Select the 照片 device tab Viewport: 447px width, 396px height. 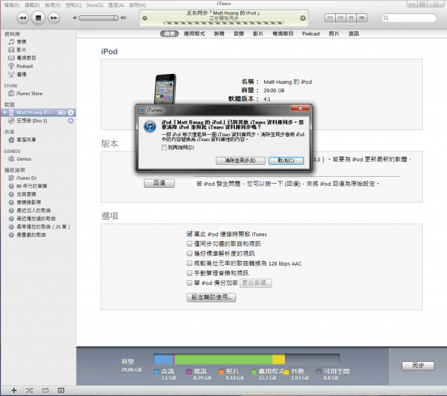click(334, 34)
